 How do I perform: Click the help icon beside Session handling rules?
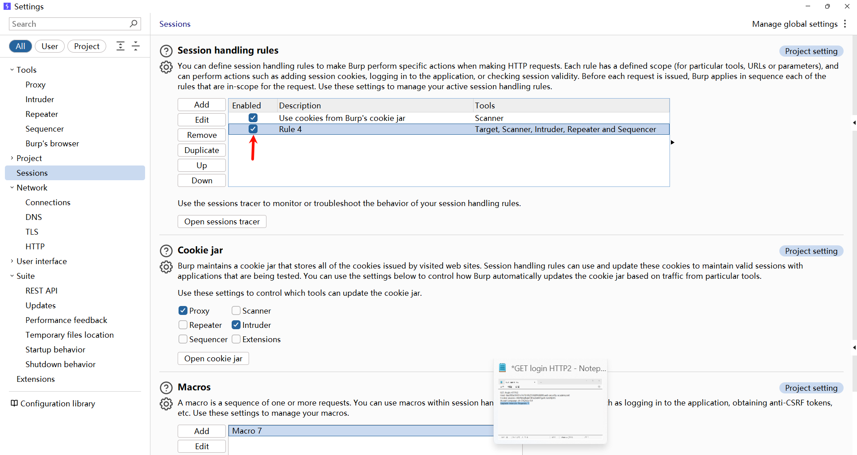(166, 51)
